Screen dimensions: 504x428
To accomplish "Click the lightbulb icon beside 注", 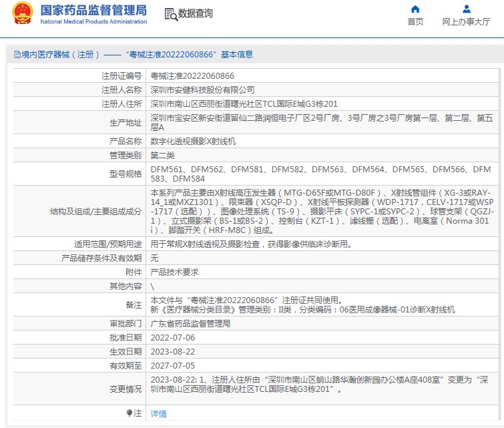I will pos(130,413).
